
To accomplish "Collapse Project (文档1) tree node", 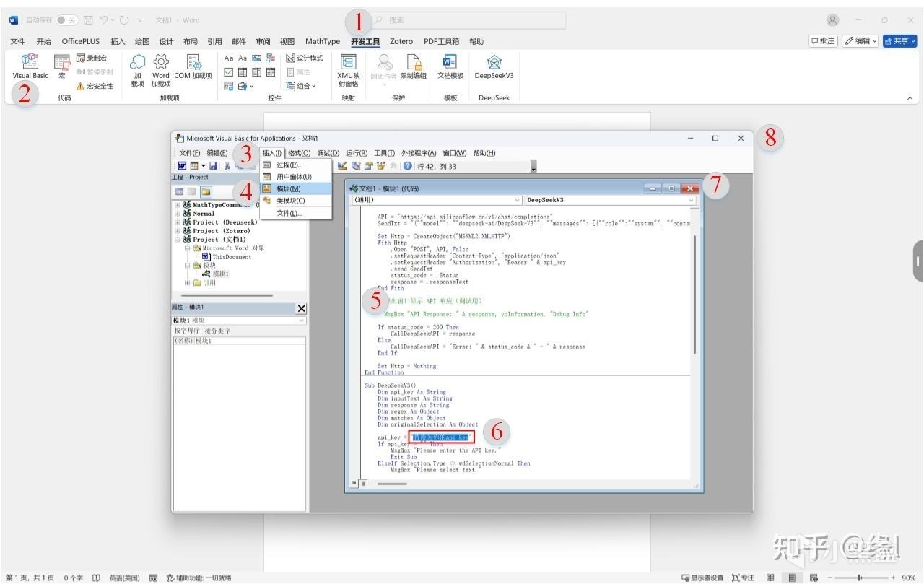I will (x=178, y=240).
